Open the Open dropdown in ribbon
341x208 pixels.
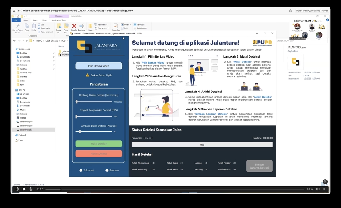(126, 24)
